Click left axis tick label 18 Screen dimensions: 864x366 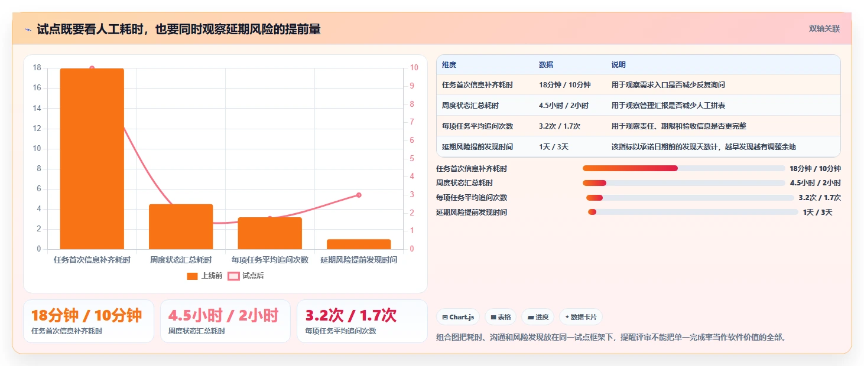point(37,68)
